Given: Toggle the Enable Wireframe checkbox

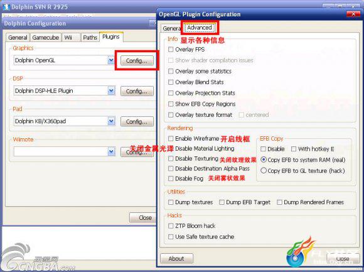Looking at the screenshot, I should [x=171, y=138].
